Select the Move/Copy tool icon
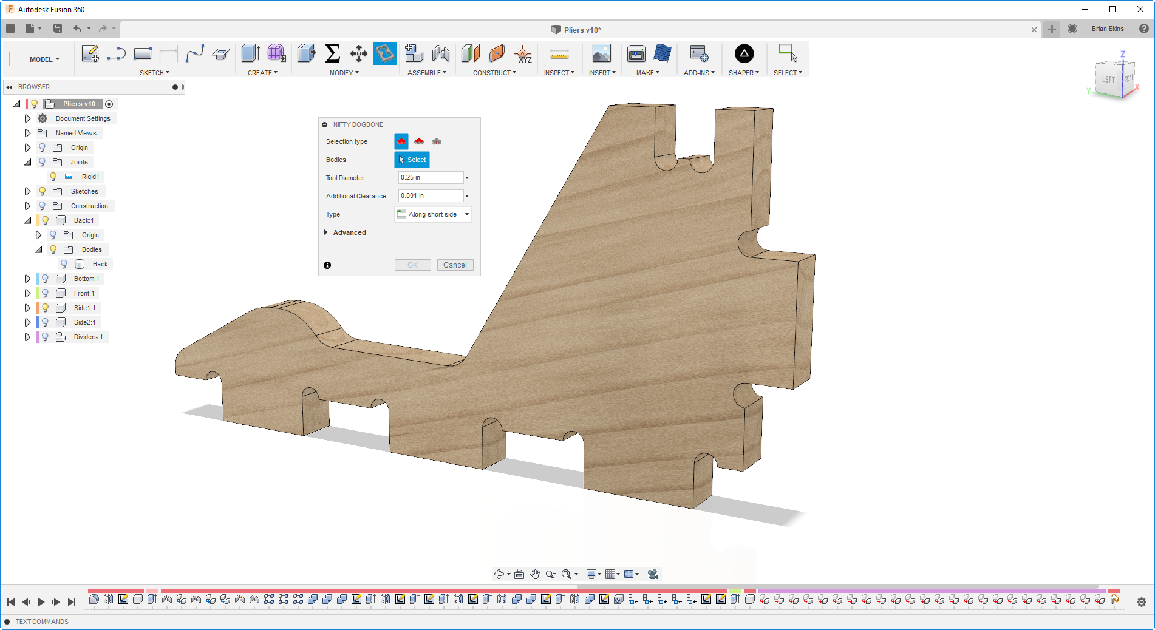 pyautogui.click(x=358, y=54)
